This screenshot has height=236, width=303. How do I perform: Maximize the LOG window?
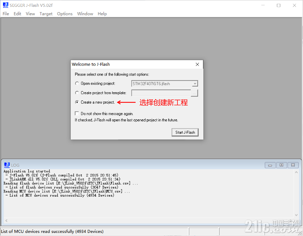(281, 165)
